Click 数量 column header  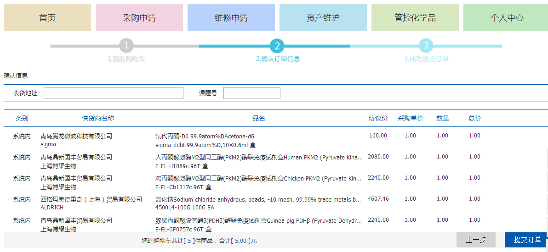click(442, 119)
